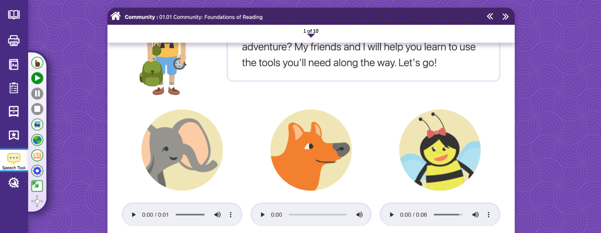
Task: Click the fox audio progress slider
Action: (x=317, y=215)
